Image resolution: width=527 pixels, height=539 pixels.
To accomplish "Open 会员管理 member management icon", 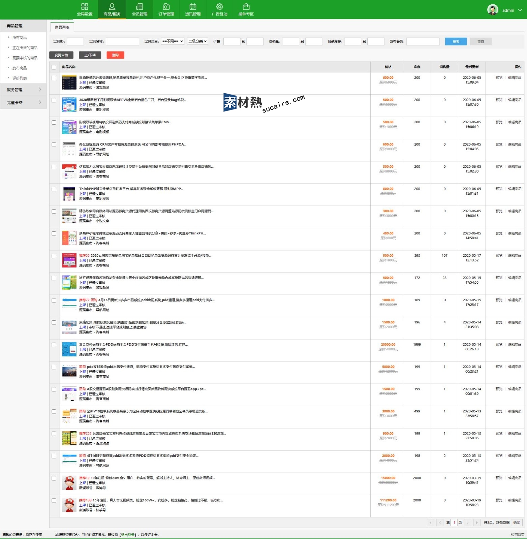I will (x=139, y=7).
